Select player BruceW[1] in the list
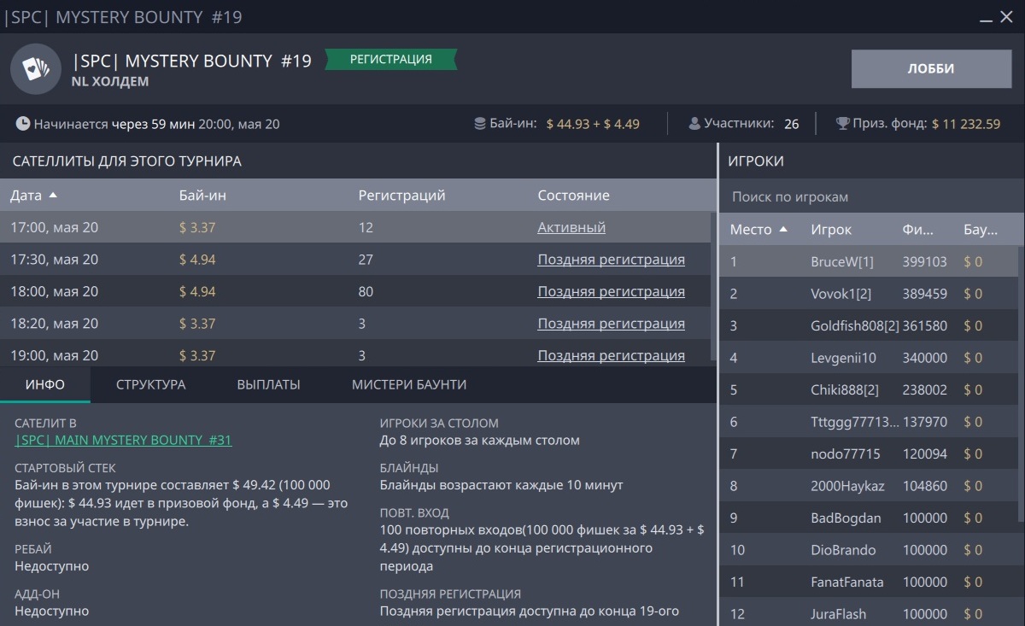Viewport: 1025px width, 626px height. click(x=841, y=262)
